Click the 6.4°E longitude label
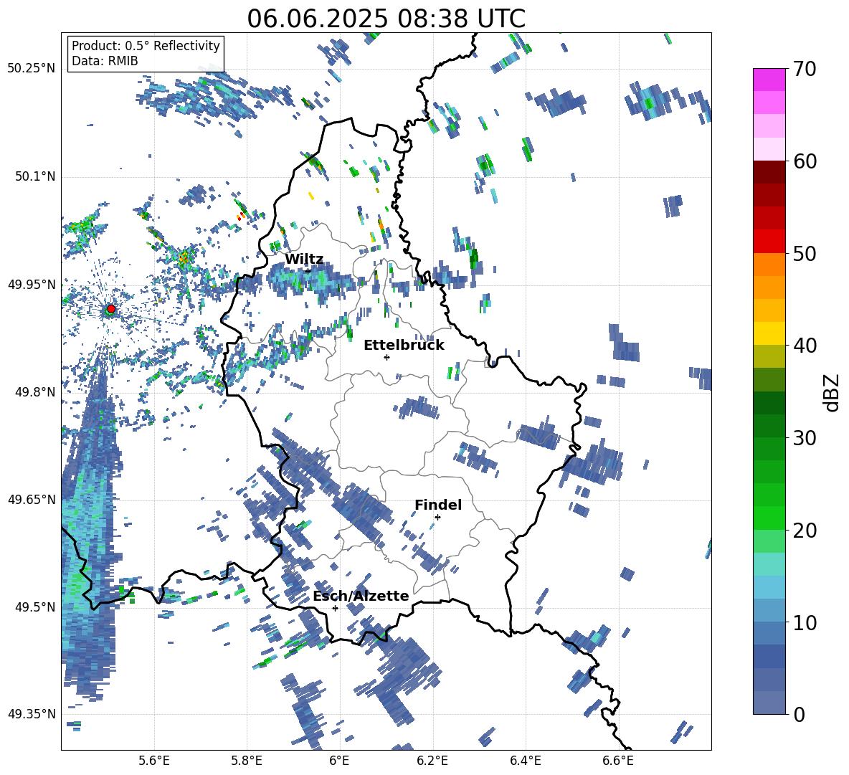The image size is (849, 775). coord(525,761)
